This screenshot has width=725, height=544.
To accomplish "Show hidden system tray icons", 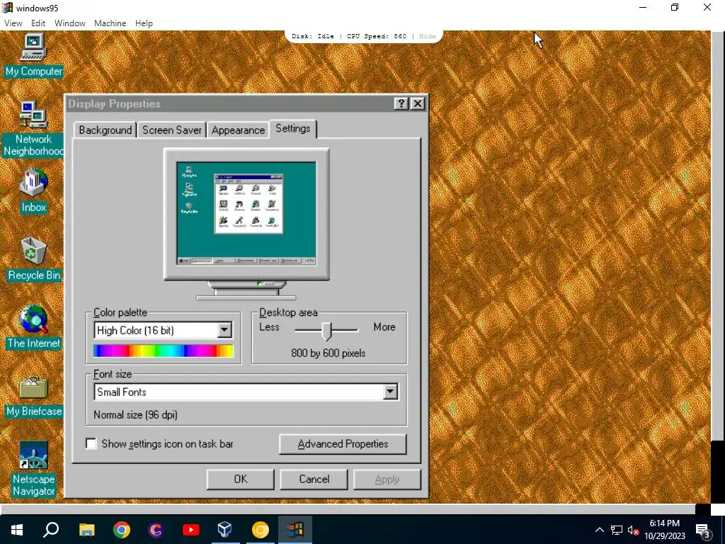I will (x=599, y=530).
